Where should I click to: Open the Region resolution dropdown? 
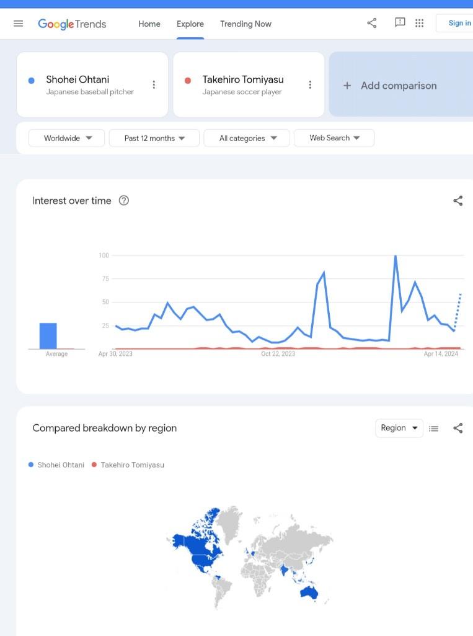[x=399, y=428]
